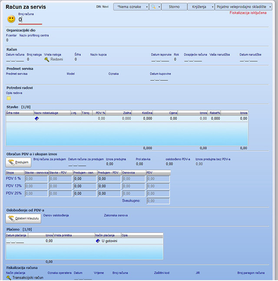This screenshot has height=281, width=278.
Task: Click the Prol.stavka value
Action: [x=139, y=164]
